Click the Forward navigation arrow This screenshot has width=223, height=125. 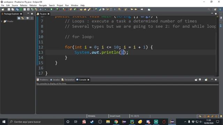[x=142, y=9]
